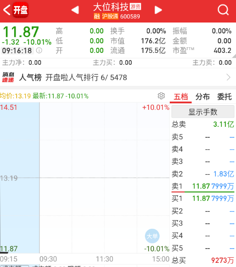Tap stock code 600589
The height and width of the screenshot is (267, 236).
(130, 17)
